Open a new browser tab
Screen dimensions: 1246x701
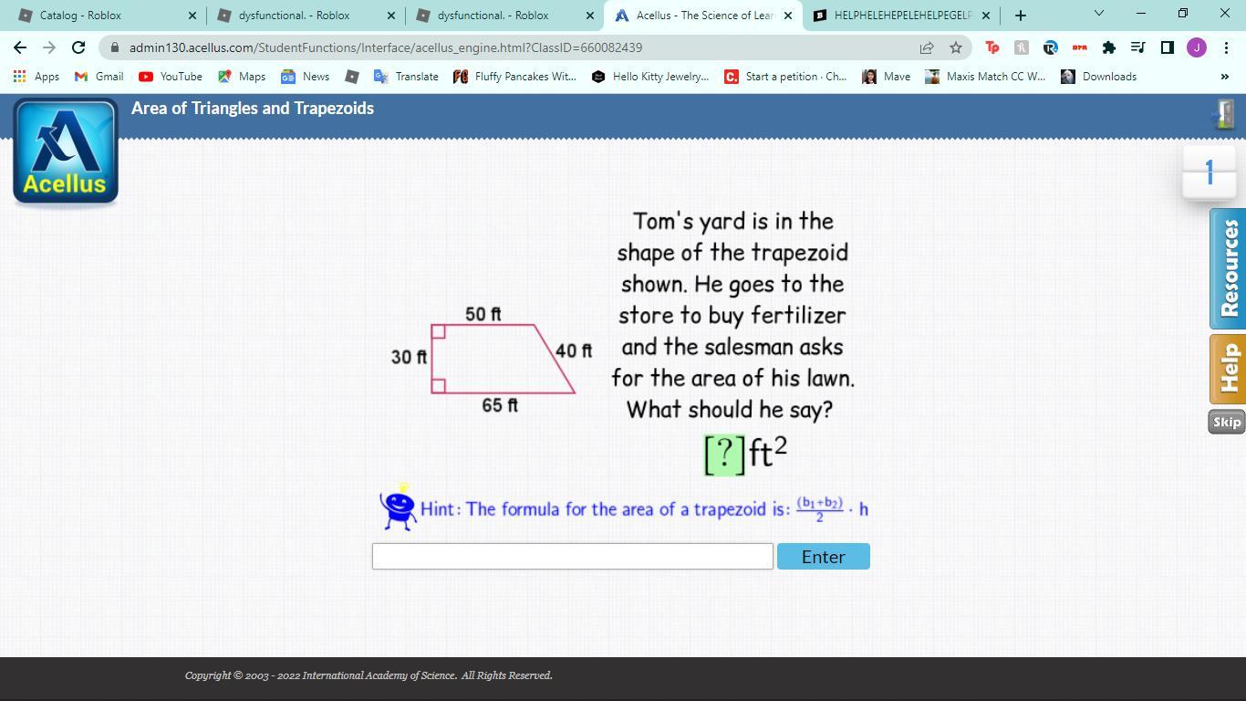tap(1021, 16)
